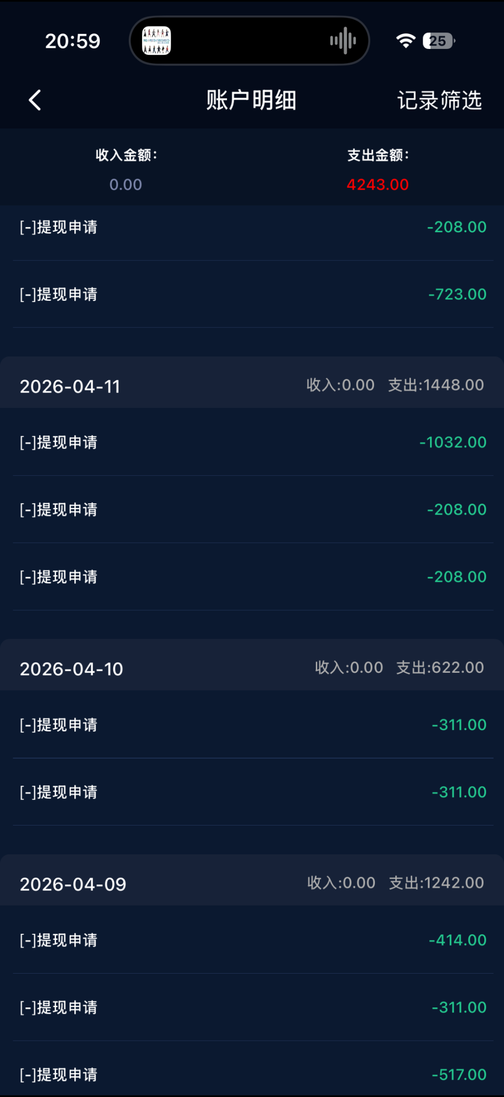Tap the battery level indicator
The width and height of the screenshot is (504, 1097).
(438, 41)
